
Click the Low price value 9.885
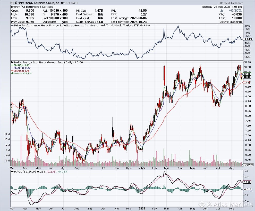30,18
